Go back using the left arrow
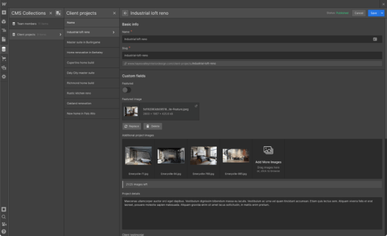The image size is (387, 236). pyautogui.click(x=125, y=13)
